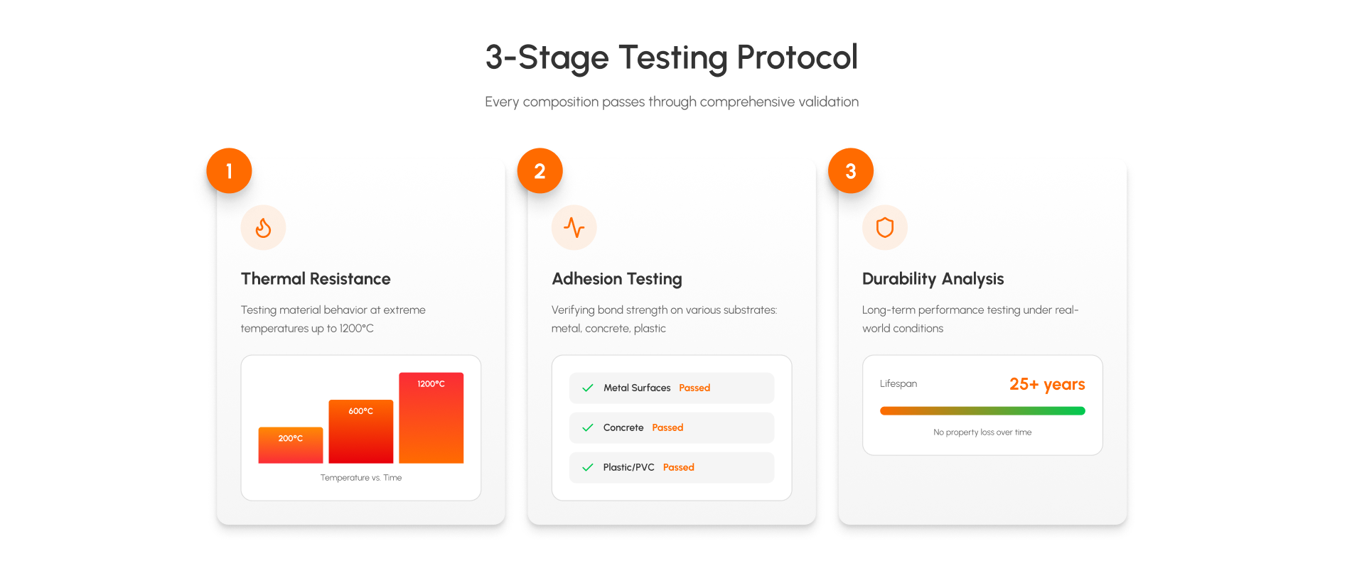1347x573 pixels.
Task: Click the checkmark beside Plastic/PVC
Action: [588, 467]
